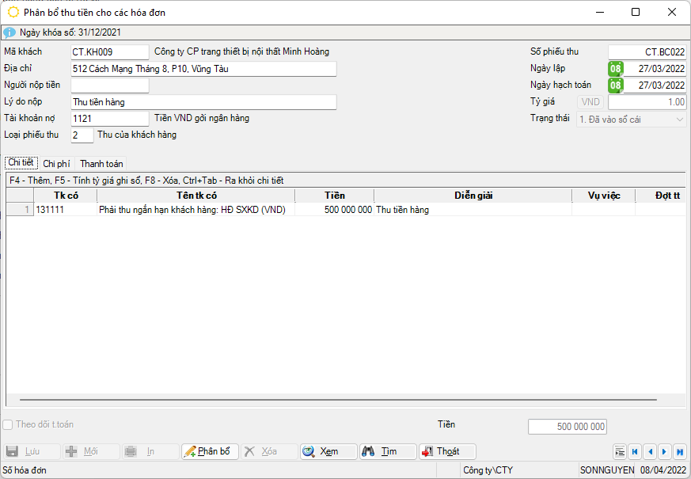This screenshot has width=691, height=479.
Task: Open calendar icon for Ngày hạch toán
Action: pyautogui.click(x=615, y=86)
